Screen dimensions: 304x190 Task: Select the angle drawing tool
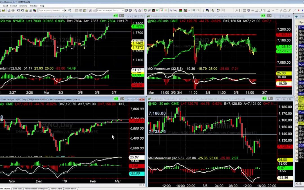(269, 10)
